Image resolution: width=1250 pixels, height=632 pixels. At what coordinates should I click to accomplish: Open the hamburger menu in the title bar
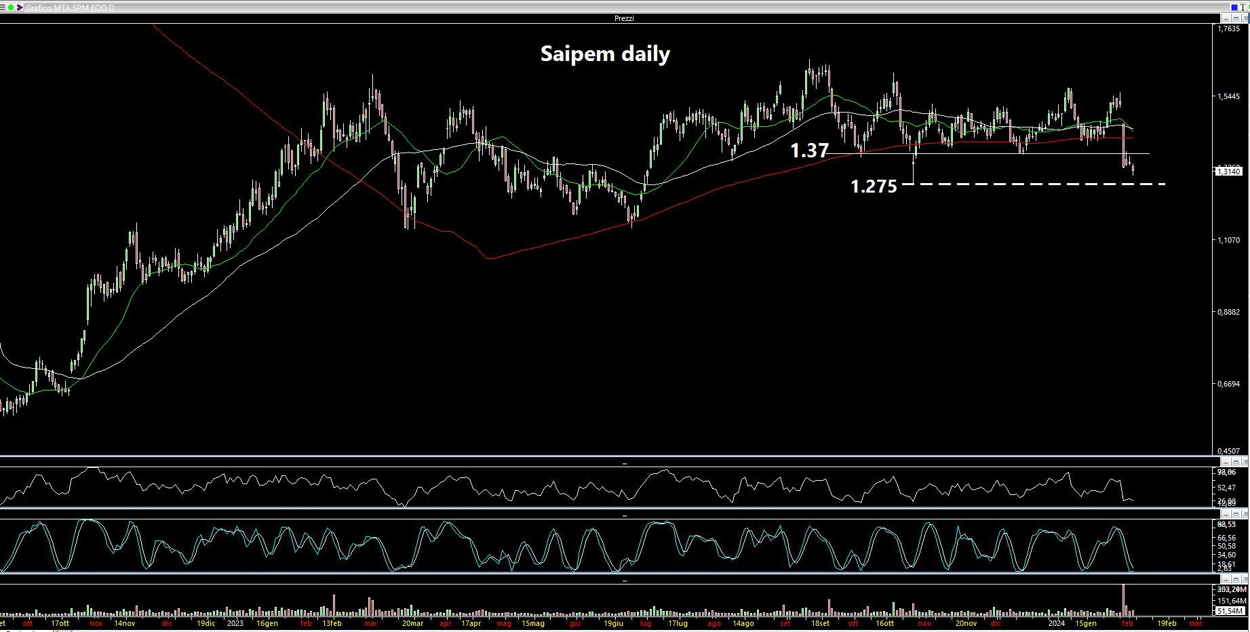click(x=3, y=7)
